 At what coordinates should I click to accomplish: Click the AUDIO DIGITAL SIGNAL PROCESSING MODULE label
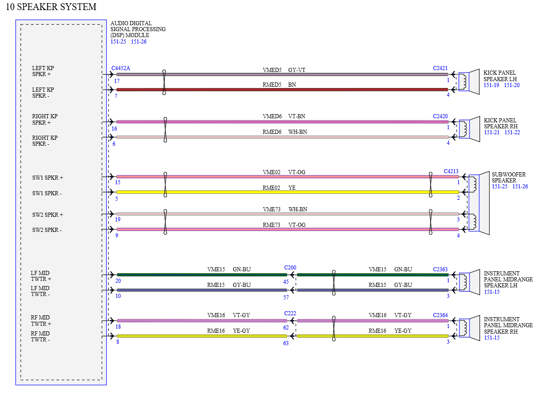point(138,29)
